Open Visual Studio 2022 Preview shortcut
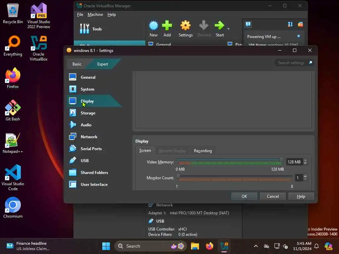This screenshot has width=339, height=254. coord(38,16)
